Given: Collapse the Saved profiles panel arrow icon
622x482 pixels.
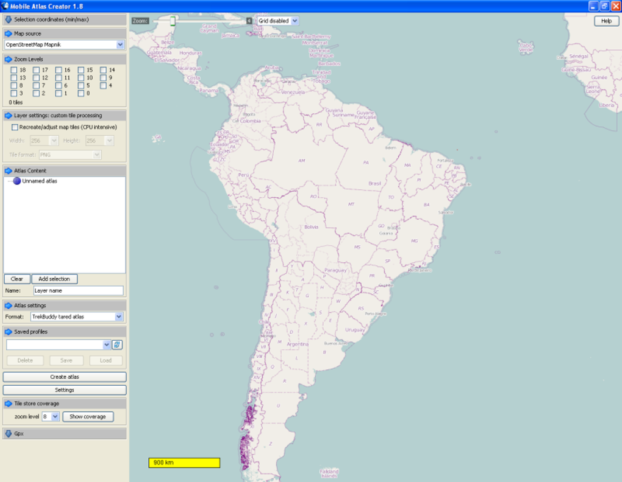Looking at the screenshot, I should [x=9, y=332].
